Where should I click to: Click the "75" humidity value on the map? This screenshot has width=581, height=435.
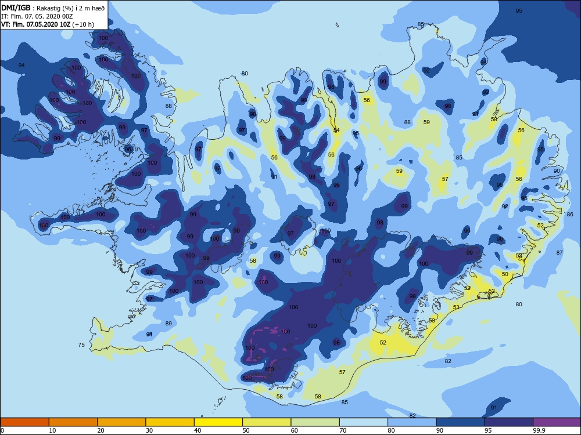pos(81,345)
